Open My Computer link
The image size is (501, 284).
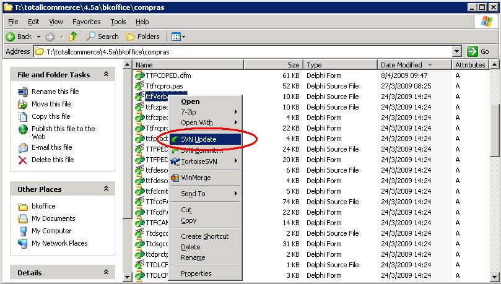(x=51, y=231)
